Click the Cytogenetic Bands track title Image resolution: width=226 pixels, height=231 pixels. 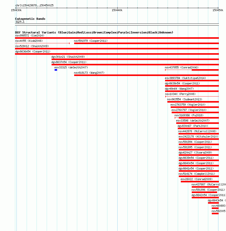(30, 19)
